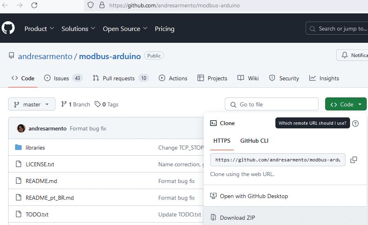The height and width of the screenshot is (225, 368).
Task: Click the GitHub logo icon
Action: click(8, 28)
